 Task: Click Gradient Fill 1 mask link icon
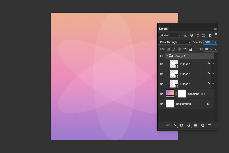click(x=176, y=94)
